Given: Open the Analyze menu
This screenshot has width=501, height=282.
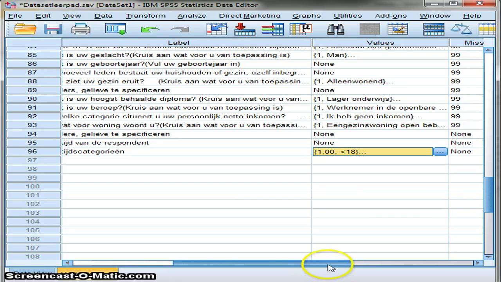Looking at the screenshot, I should click(x=192, y=16).
